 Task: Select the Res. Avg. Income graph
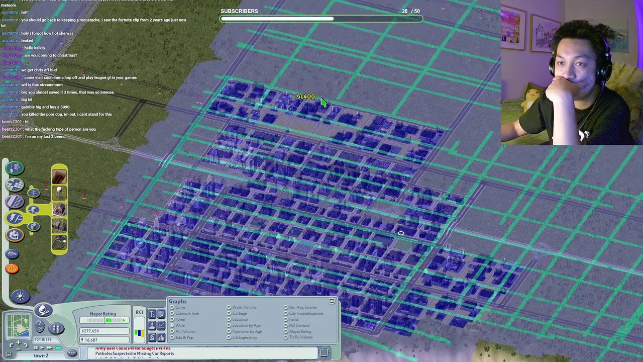click(286, 307)
